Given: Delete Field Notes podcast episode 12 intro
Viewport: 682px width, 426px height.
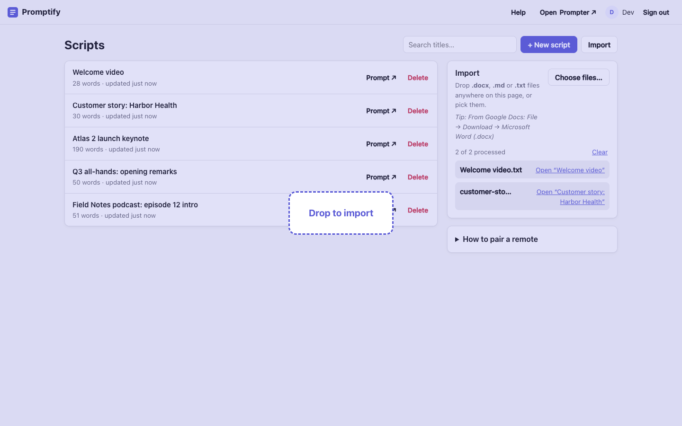Looking at the screenshot, I should 418,210.
